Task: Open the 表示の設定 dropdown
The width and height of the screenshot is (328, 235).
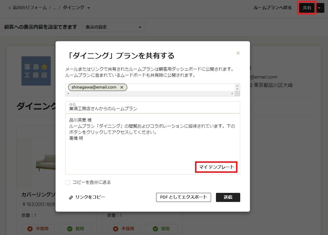Action: click(x=114, y=27)
